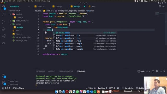The width and height of the screenshot is (167, 94).
Task: Open Messenger from the Dock
Action: click(x=81, y=92)
